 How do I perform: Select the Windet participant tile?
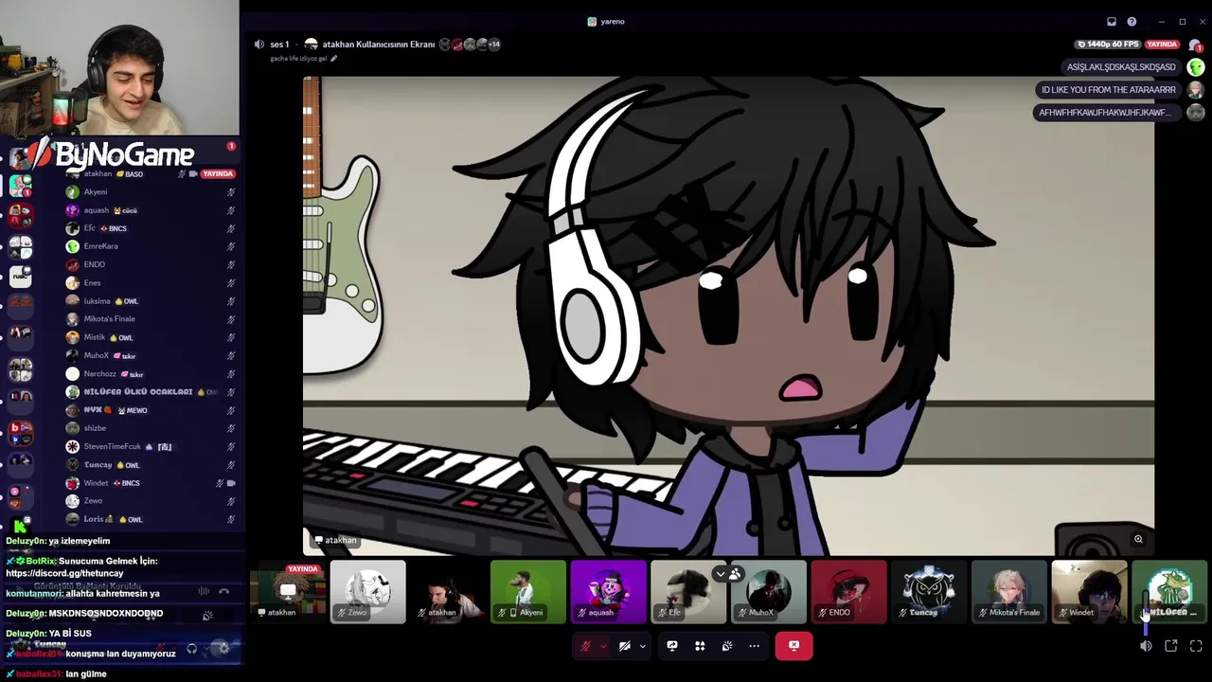[x=1090, y=592]
